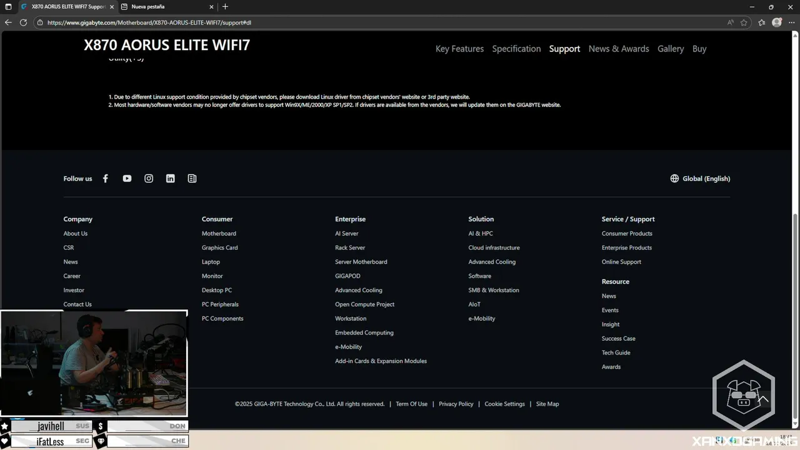Screen dimensions: 800x450
Task: Go back with browser back arrow
Action: tap(8, 22)
